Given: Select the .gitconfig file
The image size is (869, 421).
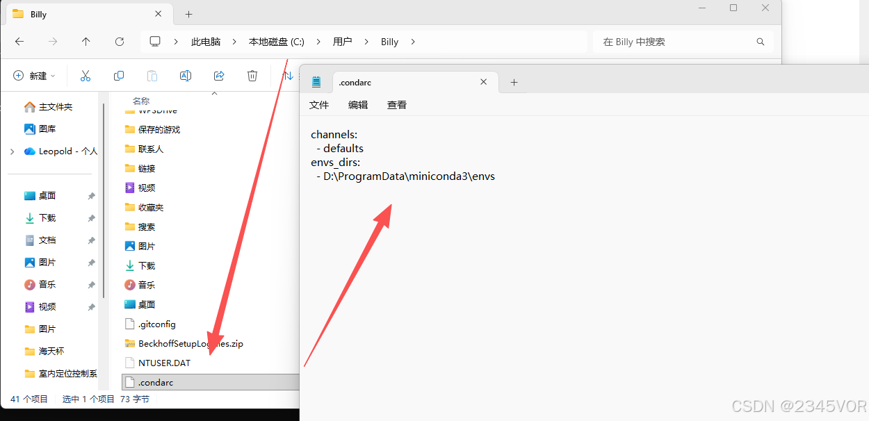Looking at the screenshot, I should [150, 324].
